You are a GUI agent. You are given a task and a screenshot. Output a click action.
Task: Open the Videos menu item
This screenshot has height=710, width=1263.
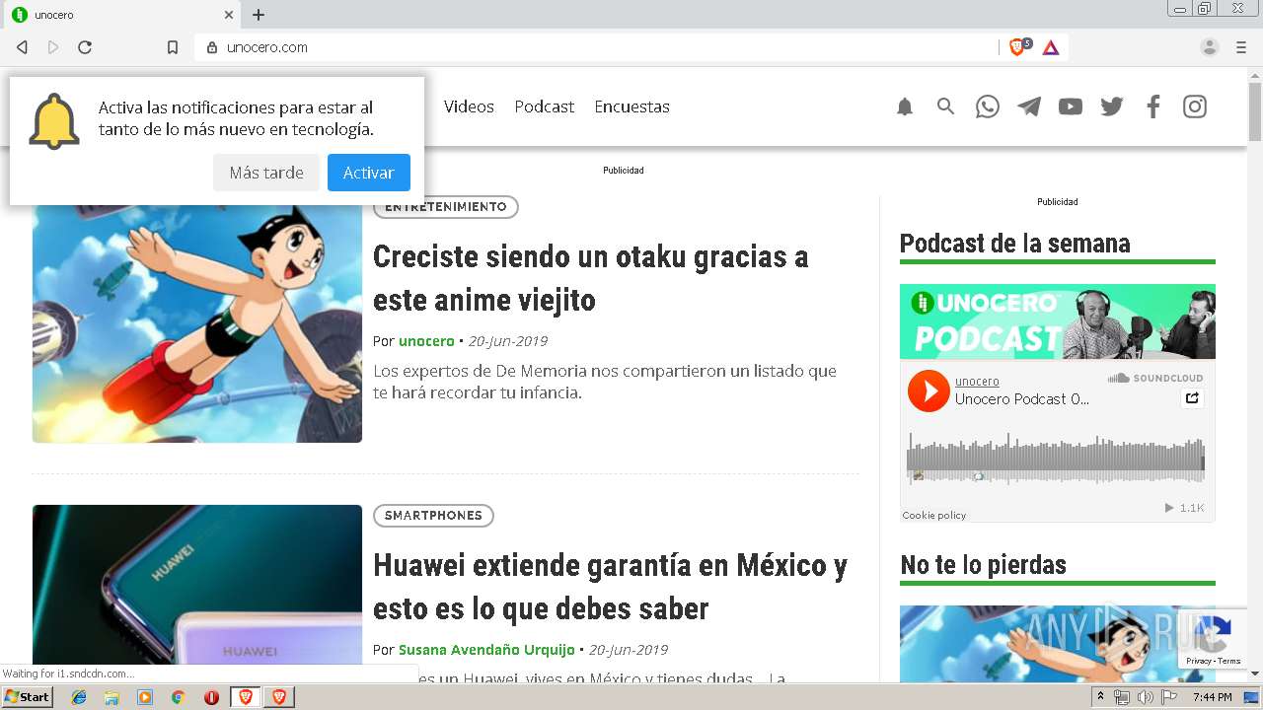pos(469,106)
